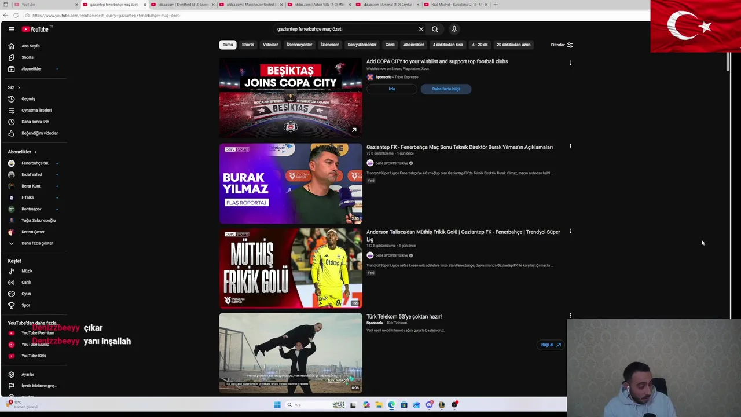Select the İzlenmeyenler filter chip
The image size is (741, 417).
point(299,45)
